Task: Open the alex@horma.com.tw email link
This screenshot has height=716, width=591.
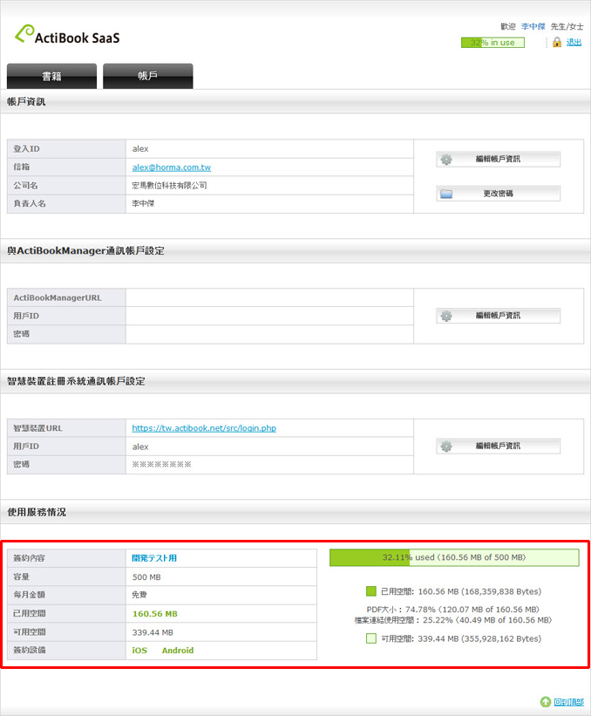Action: click(172, 167)
